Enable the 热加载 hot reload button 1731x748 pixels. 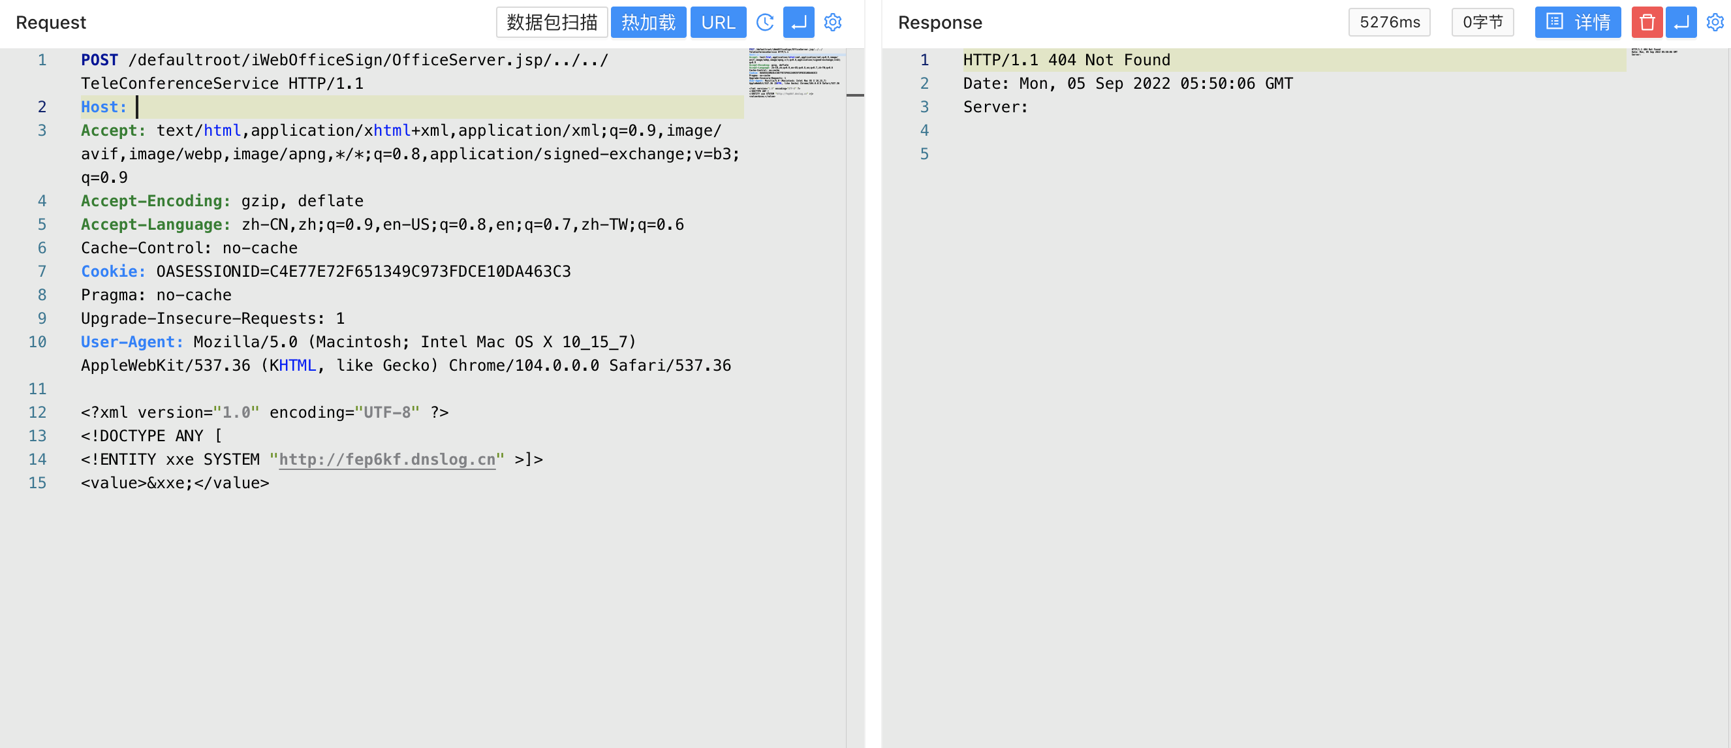pyautogui.click(x=647, y=23)
